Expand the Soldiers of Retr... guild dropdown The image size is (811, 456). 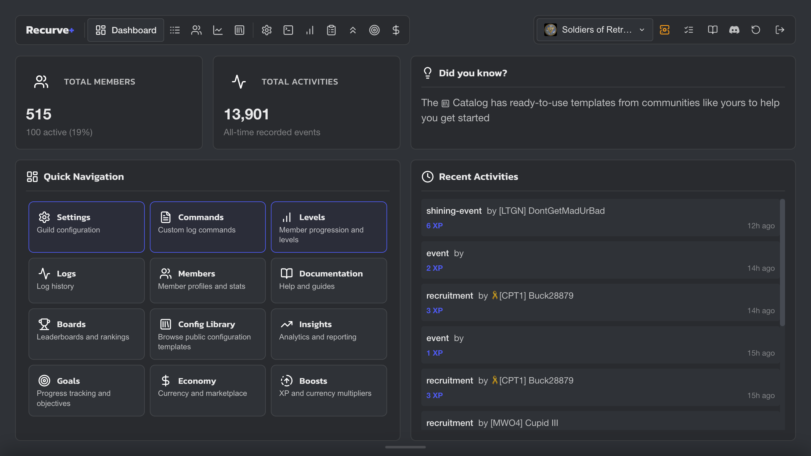[x=595, y=30]
